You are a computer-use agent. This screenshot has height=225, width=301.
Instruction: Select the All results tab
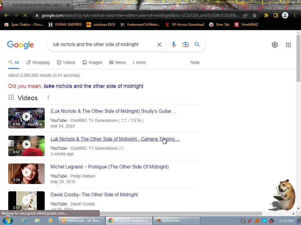point(14,63)
